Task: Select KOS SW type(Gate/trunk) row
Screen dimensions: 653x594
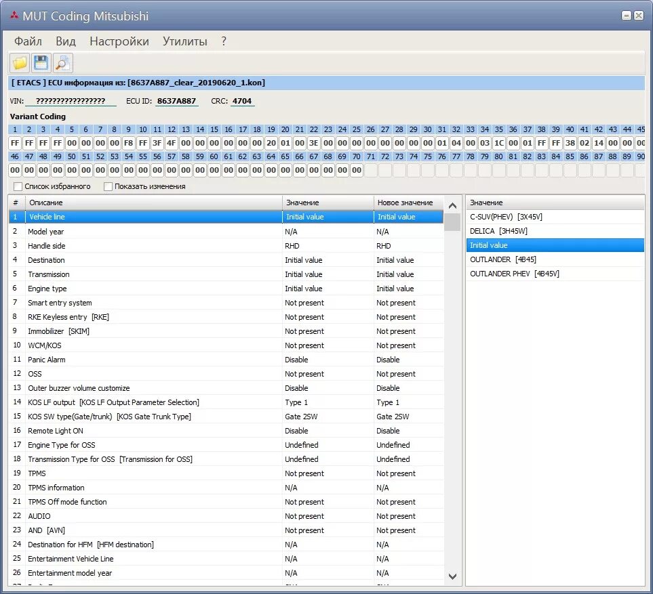Action: (226, 417)
